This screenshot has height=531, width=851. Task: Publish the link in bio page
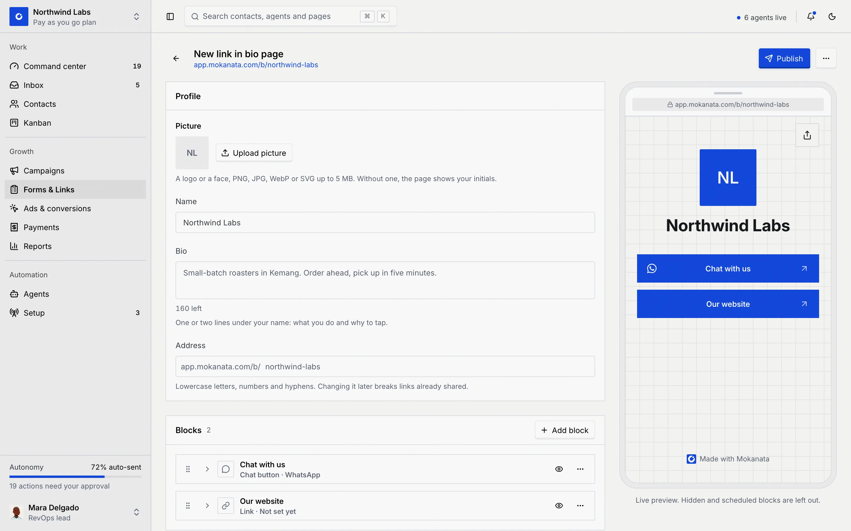pos(784,58)
